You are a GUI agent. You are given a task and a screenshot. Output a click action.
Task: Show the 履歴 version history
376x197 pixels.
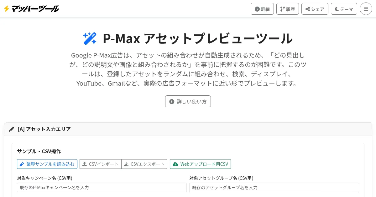(288, 9)
